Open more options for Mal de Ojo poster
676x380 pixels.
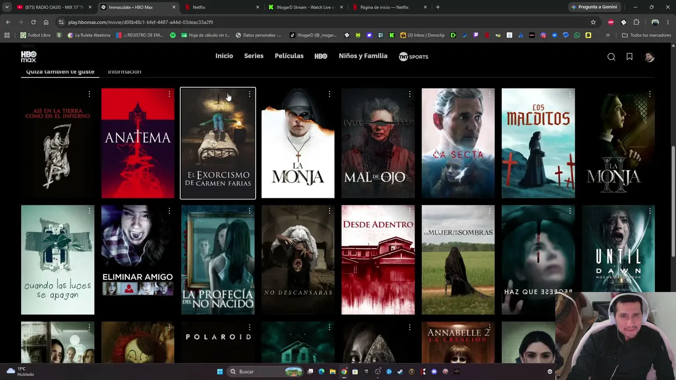coord(409,94)
